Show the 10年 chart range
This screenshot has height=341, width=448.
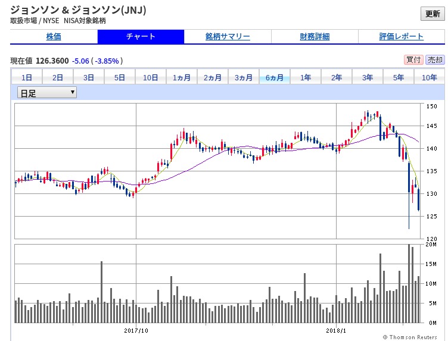(430, 77)
